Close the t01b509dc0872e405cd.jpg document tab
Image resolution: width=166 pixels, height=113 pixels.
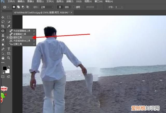click(72, 13)
